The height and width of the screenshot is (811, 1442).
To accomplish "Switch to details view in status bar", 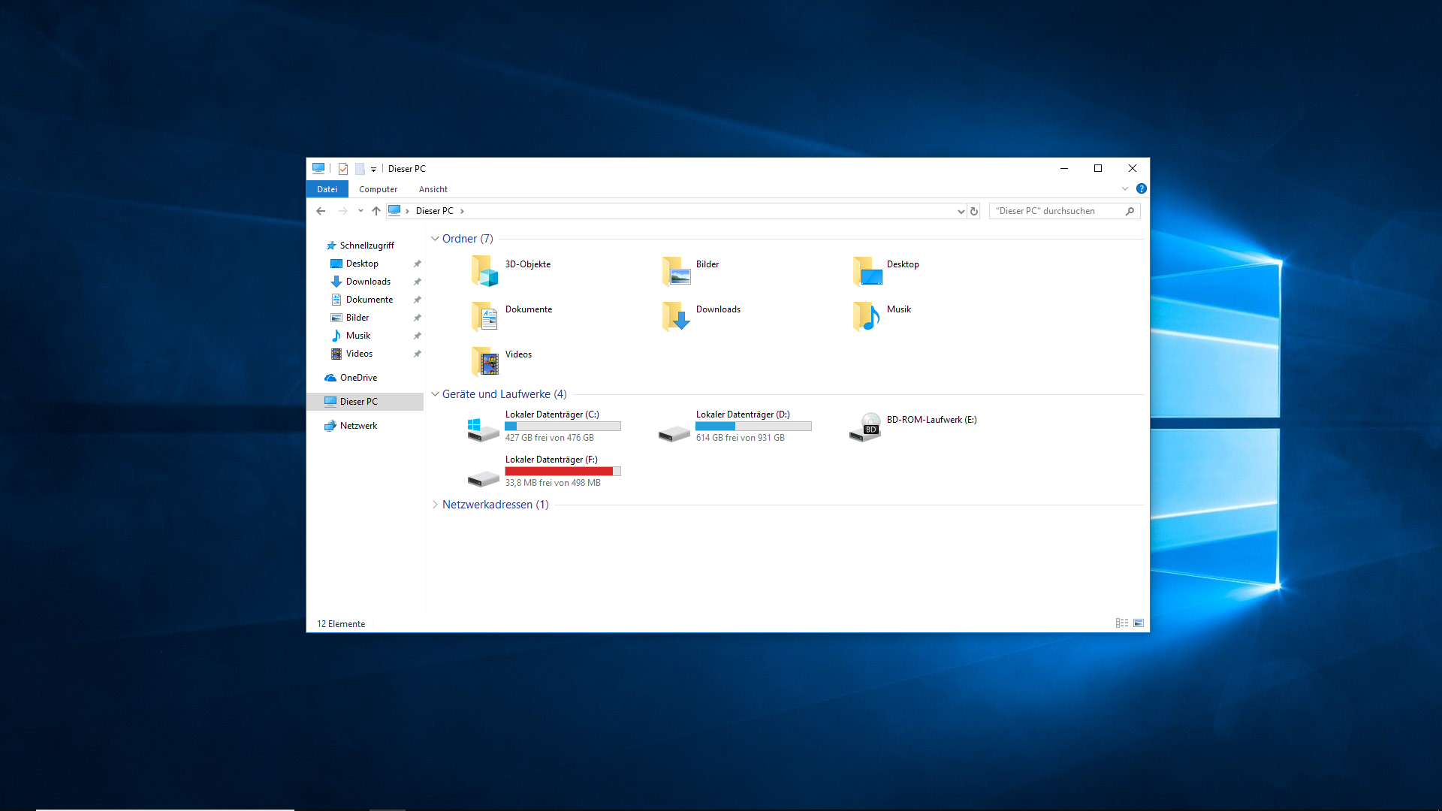I will tap(1121, 623).
